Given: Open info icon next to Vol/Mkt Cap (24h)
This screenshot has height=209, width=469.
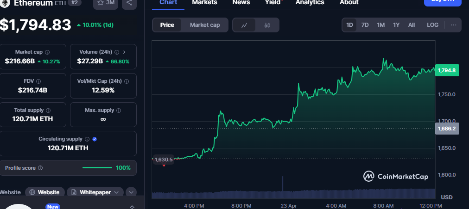Looking at the screenshot, I should point(127,81).
